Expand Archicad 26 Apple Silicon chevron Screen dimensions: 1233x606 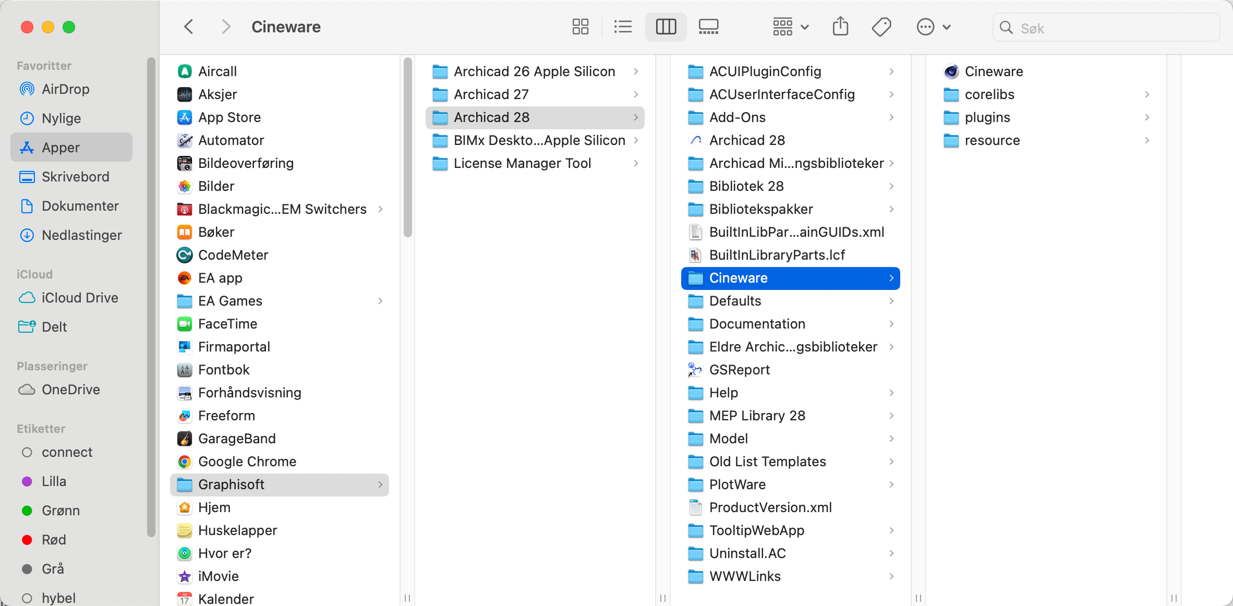tap(636, 71)
